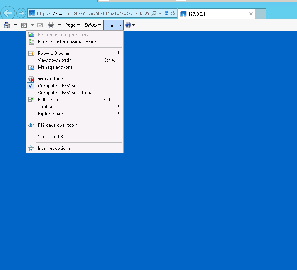Click the Back navigation arrow button
This screenshot has height=270, width=297.
8,13
